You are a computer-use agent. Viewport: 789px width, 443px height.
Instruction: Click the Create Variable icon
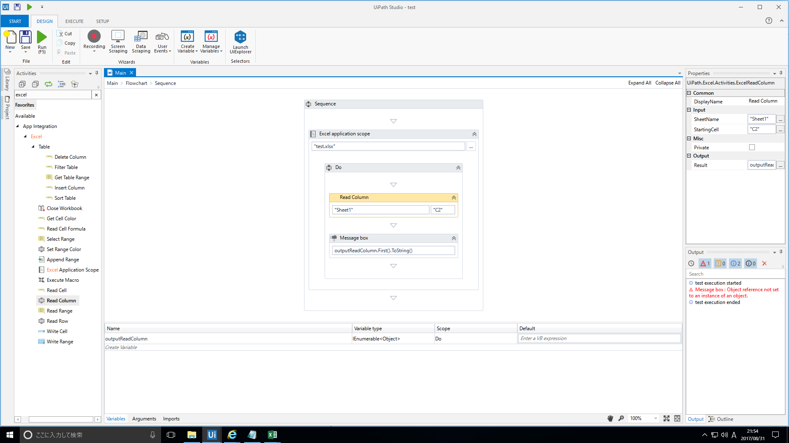click(187, 37)
